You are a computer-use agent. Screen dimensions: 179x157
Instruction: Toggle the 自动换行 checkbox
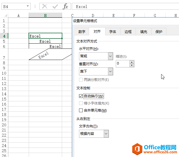point(81,96)
